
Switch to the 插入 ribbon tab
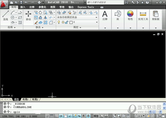(23, 7)
